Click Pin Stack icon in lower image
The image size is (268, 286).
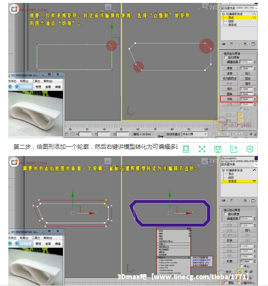click(x=224, y=200)
